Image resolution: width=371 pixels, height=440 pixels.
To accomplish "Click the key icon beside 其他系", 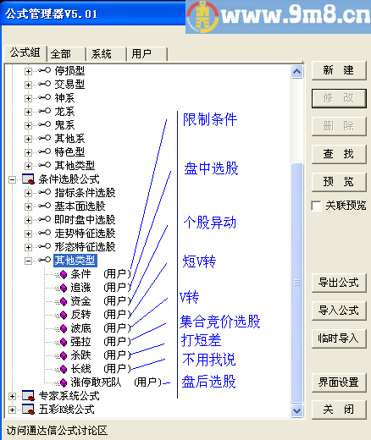I will click(x=45, y=138).
